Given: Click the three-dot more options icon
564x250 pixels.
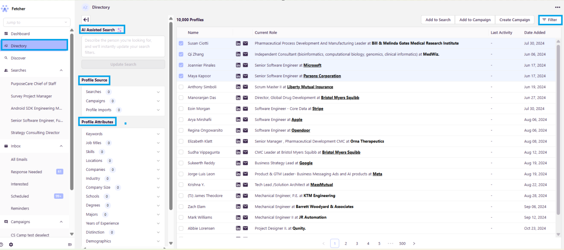Looking at the screenshot, I should point(557,7).
